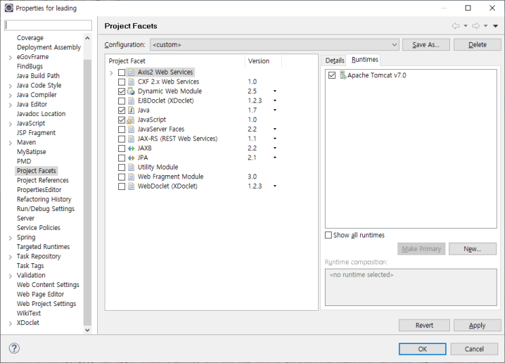
Task: Confirm with the OK button
Action: click(x=422, y=349)
